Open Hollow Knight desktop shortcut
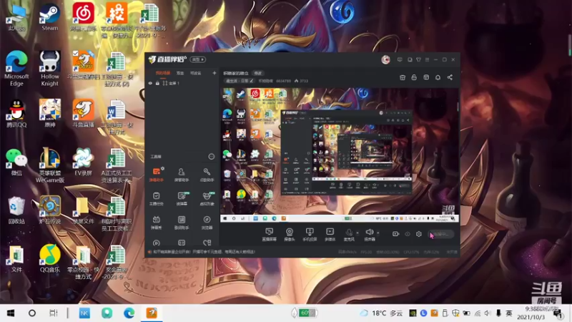The height and width of the screenshot is (322, 572). (x=49, y=69)
